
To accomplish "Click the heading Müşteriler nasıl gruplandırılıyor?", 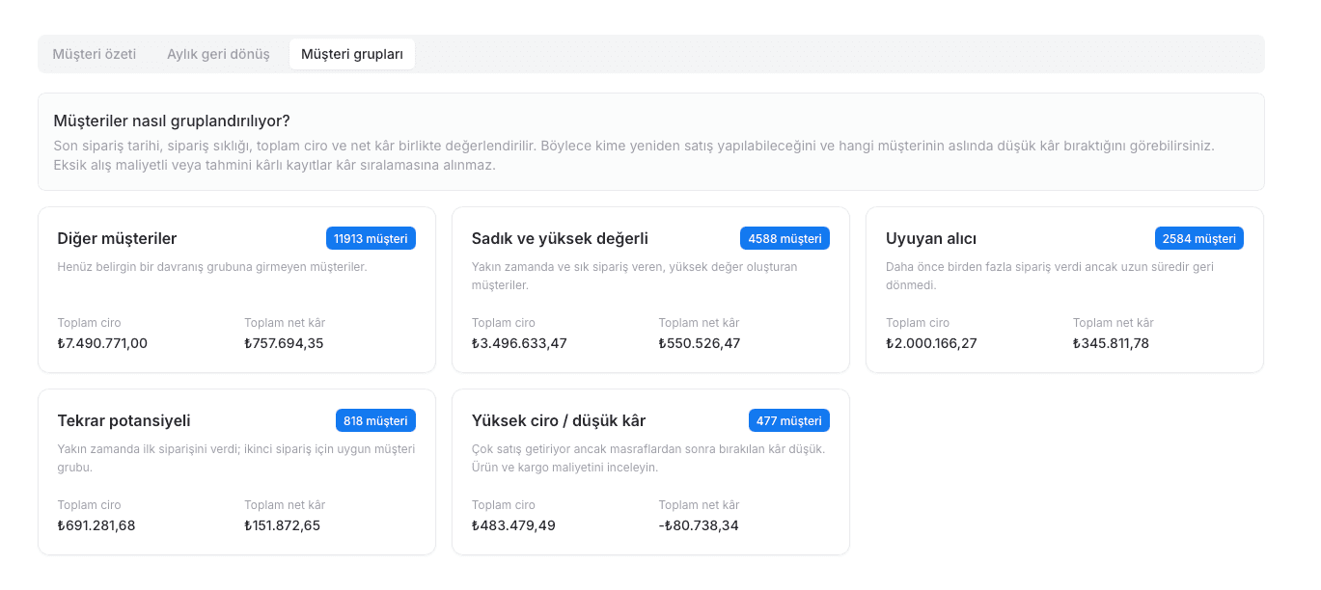I will (x=172, y=121).
